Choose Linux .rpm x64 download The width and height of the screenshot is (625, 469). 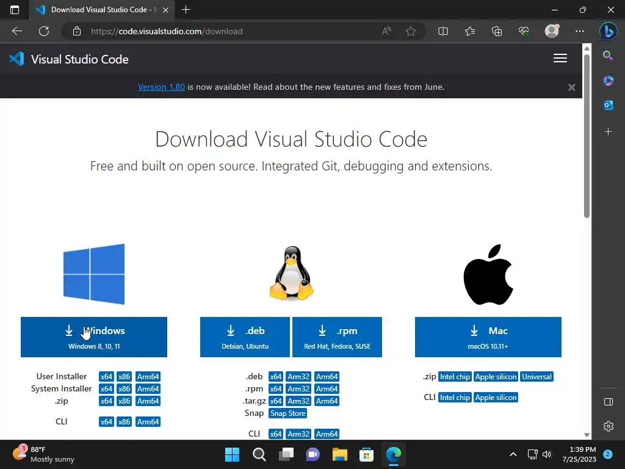(x=275, y=389)
